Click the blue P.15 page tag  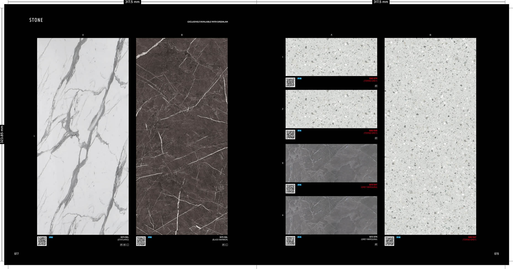[x=300, y=79]
